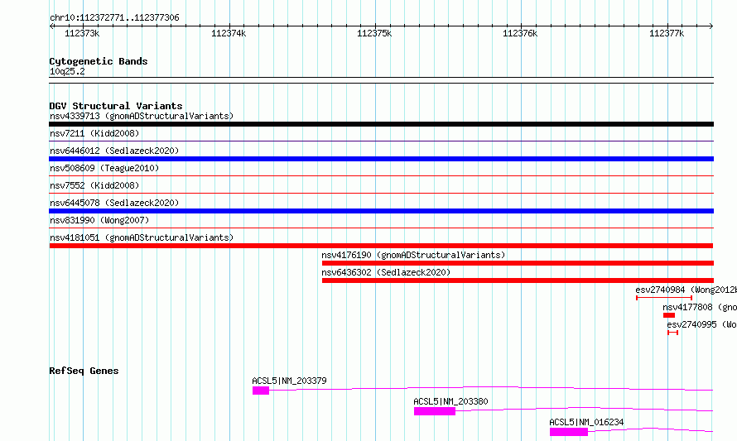Click the ACSL5|NM_203379 exon box
The width and height of the screenshot is (737, 441).
[x=261, y=391]
